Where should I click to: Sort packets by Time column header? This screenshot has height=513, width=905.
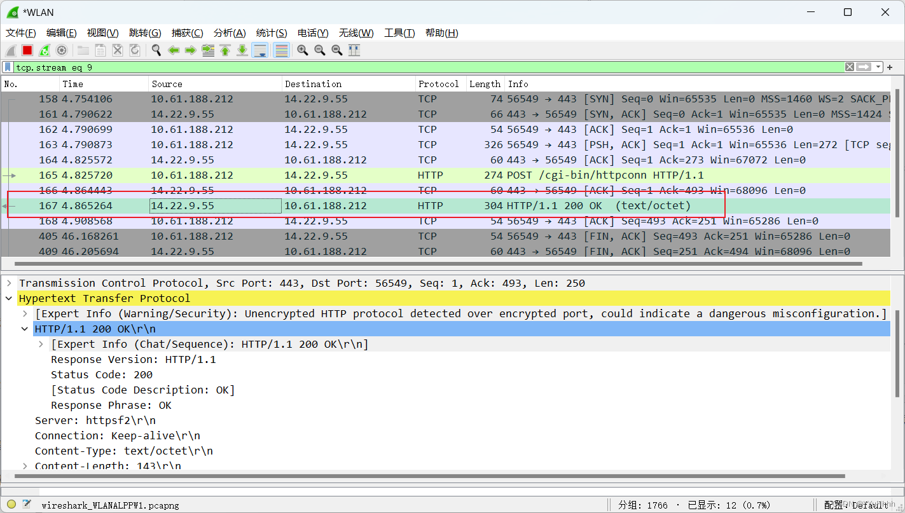pyautogui.click(x=104, y=84)
